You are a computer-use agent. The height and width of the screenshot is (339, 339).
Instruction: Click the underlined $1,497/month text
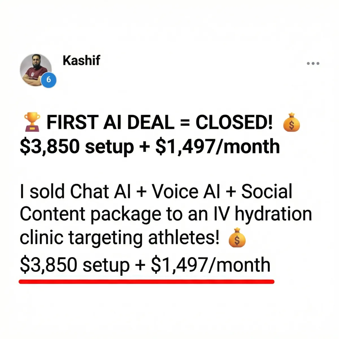pos(211,265)
